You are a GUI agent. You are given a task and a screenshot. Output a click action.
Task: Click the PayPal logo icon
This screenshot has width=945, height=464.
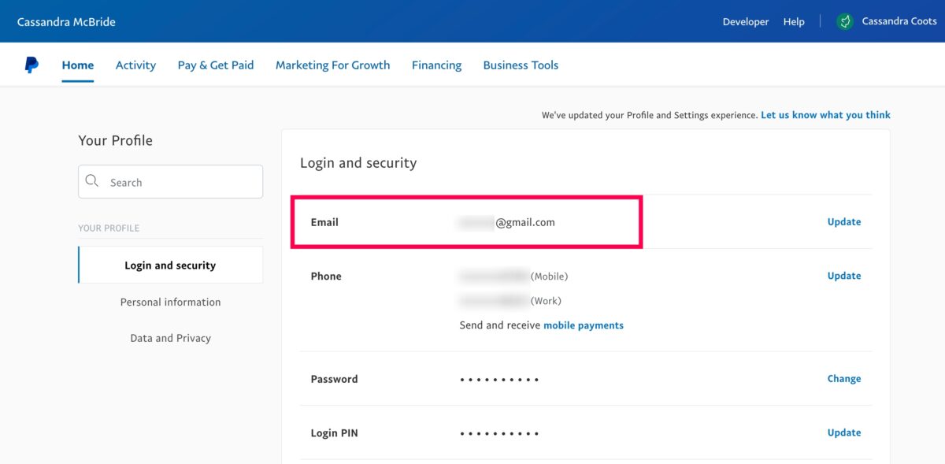pos(31,65)
